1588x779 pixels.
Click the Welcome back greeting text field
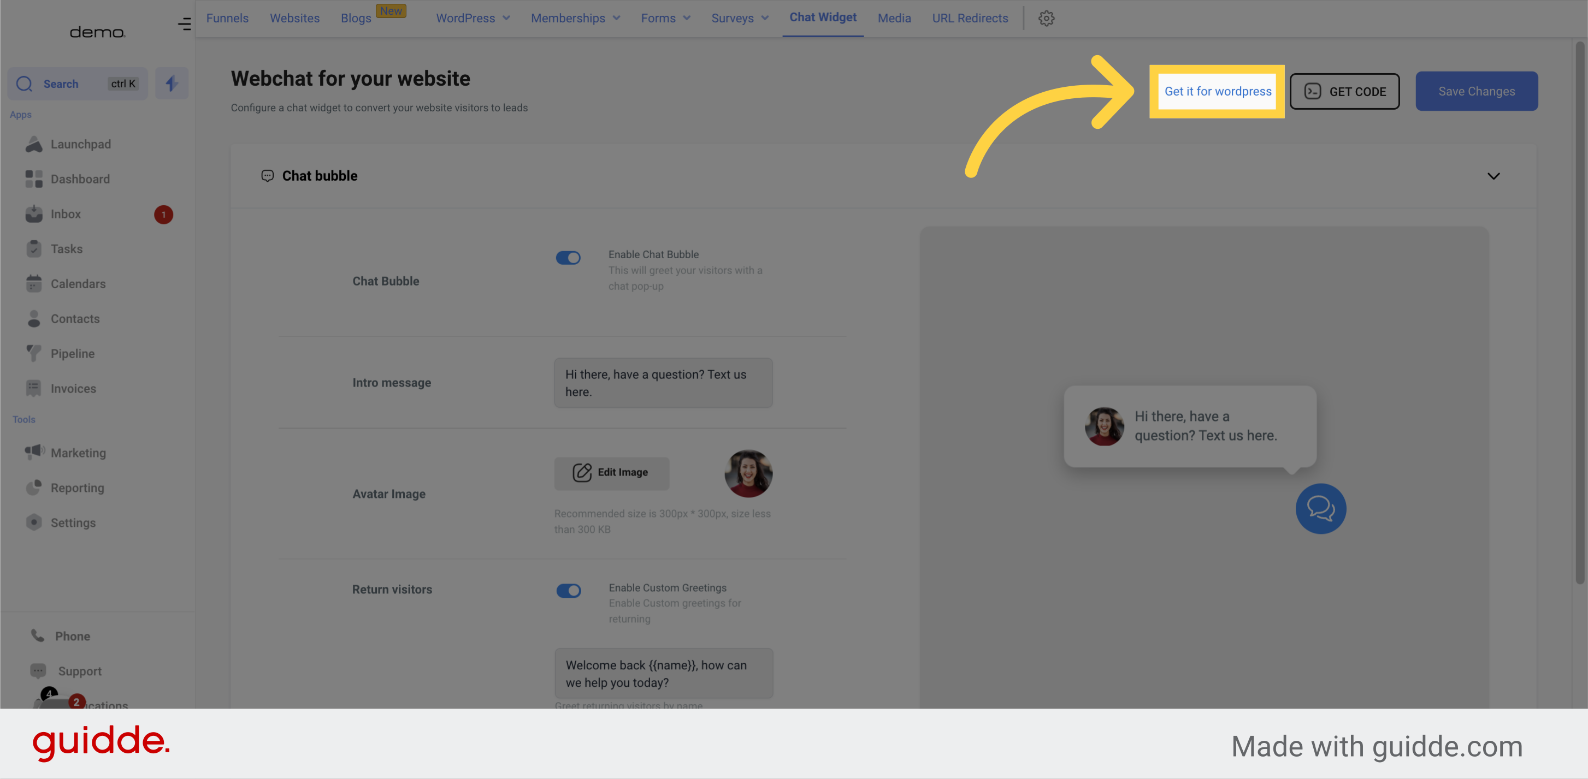click(x=663, y=673)
